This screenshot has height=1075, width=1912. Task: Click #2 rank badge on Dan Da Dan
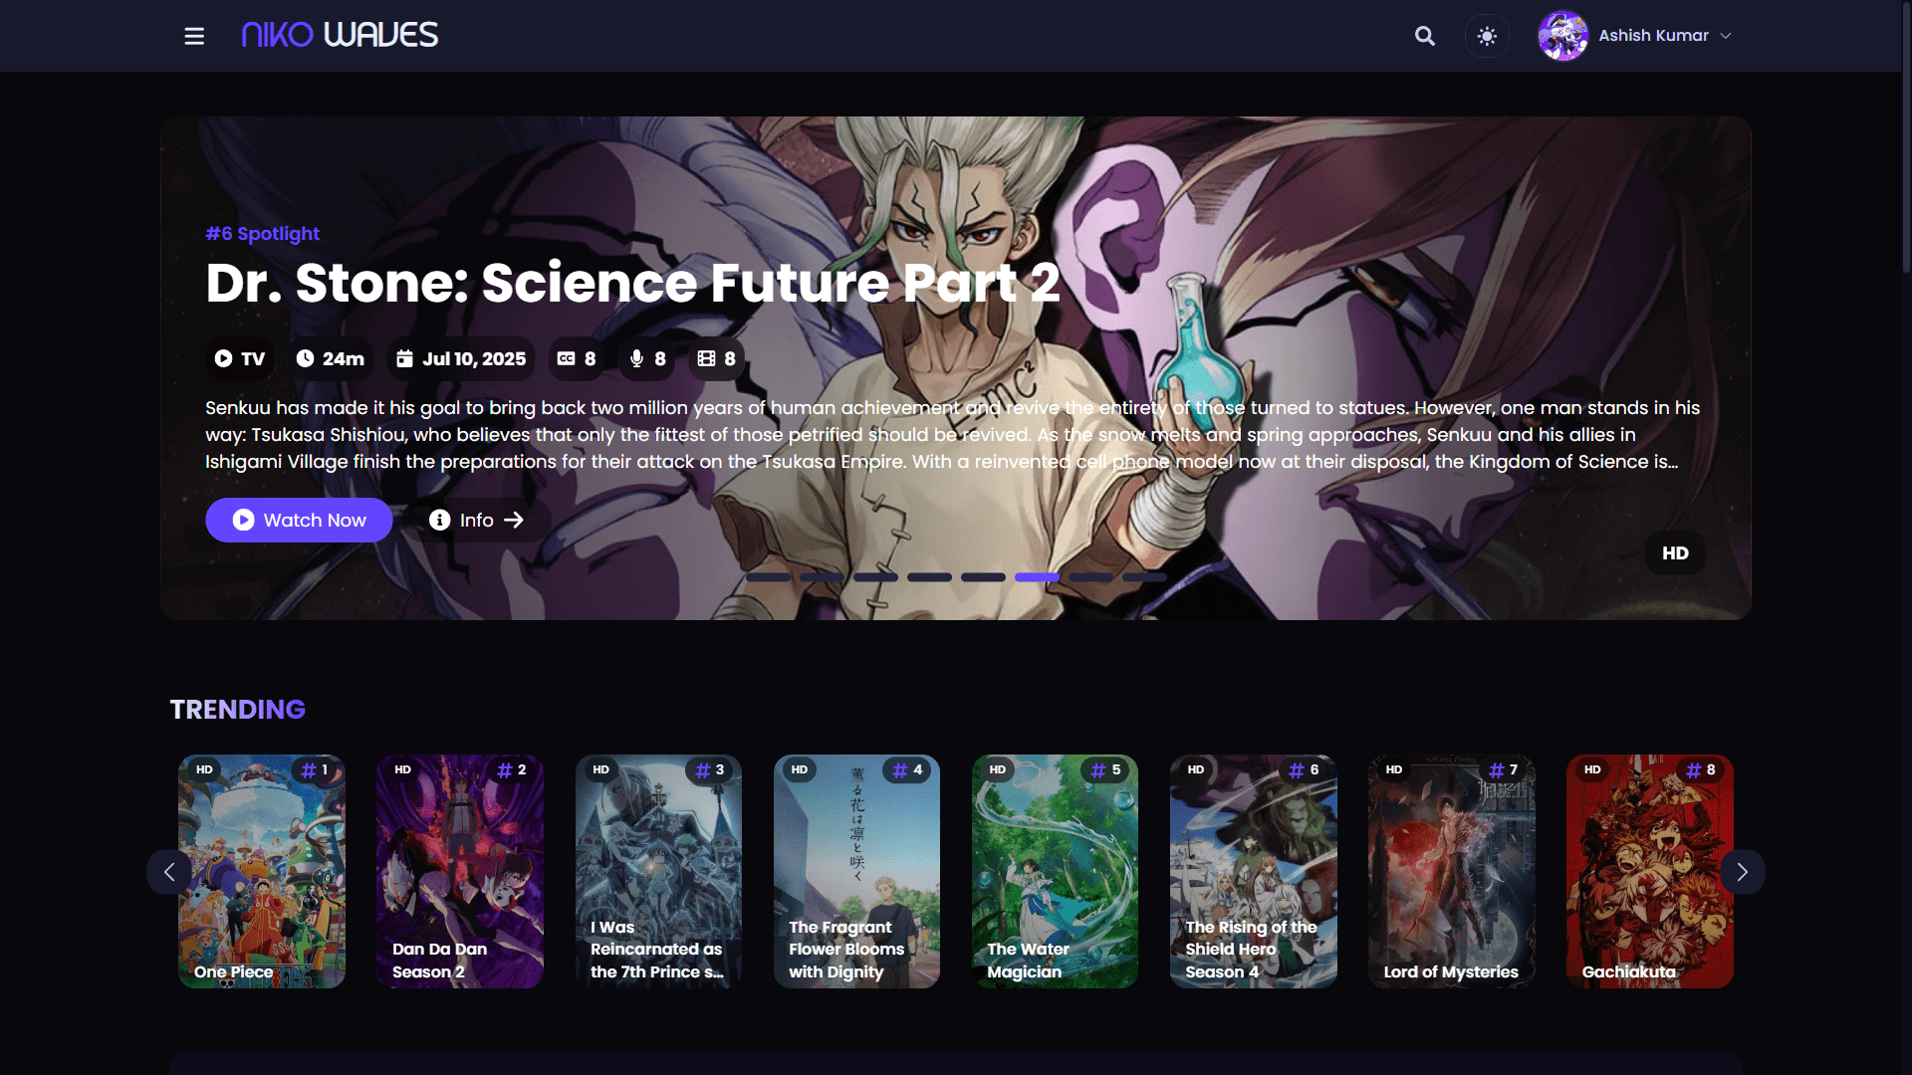click(513, 769)
